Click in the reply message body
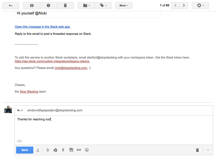 pos(114,129)
